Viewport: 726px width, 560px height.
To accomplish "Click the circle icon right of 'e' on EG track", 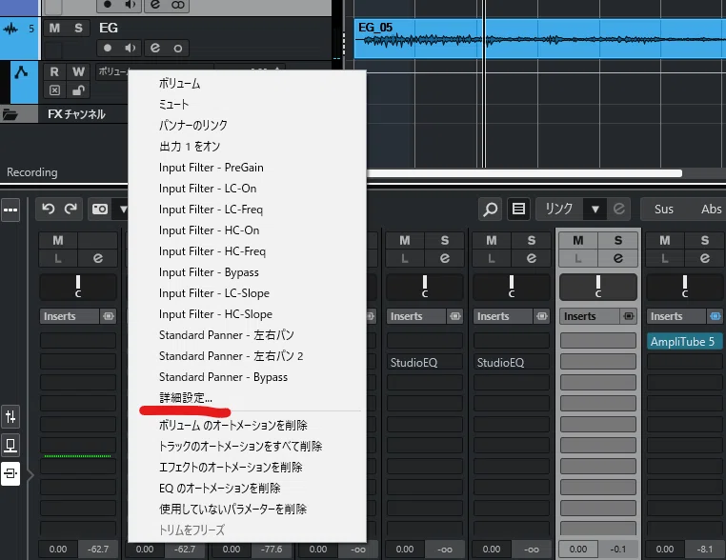I will (x=178, y=49).
